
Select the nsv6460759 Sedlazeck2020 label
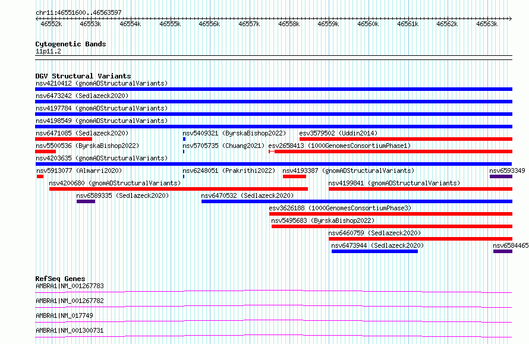pyautogui.click(x=374, y=233)
